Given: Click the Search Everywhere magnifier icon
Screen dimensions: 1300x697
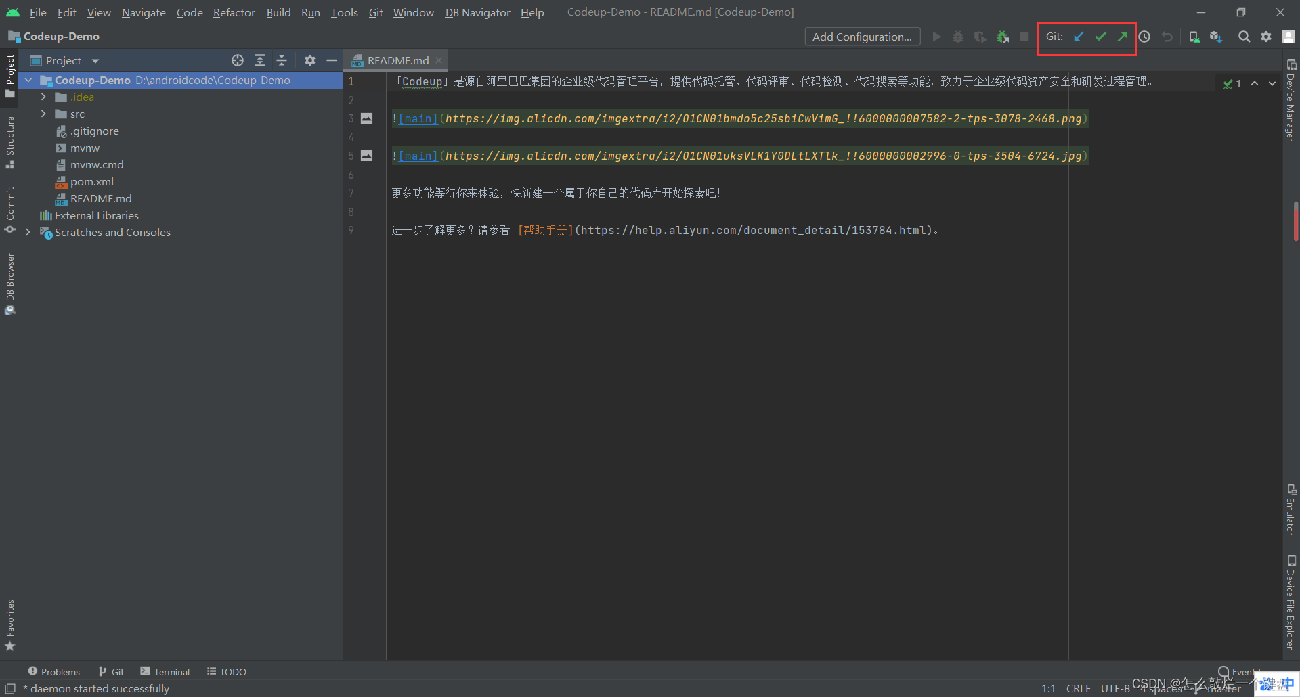Looking at the screenshot, I should point(1244,37).
